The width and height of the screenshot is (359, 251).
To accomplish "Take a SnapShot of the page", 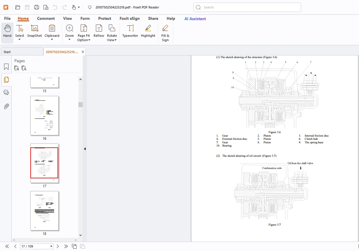I will point(34,31).
